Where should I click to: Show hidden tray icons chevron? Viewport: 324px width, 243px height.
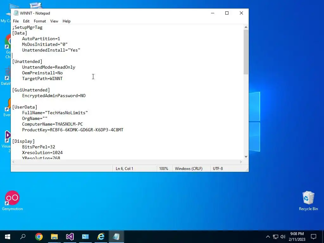point(268,237)
